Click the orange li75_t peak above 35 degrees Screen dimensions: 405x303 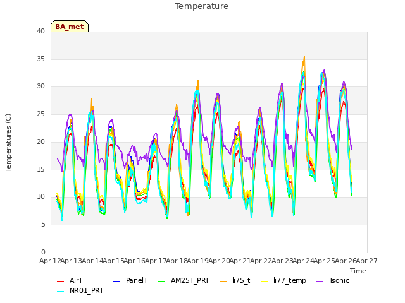[304, 57]
